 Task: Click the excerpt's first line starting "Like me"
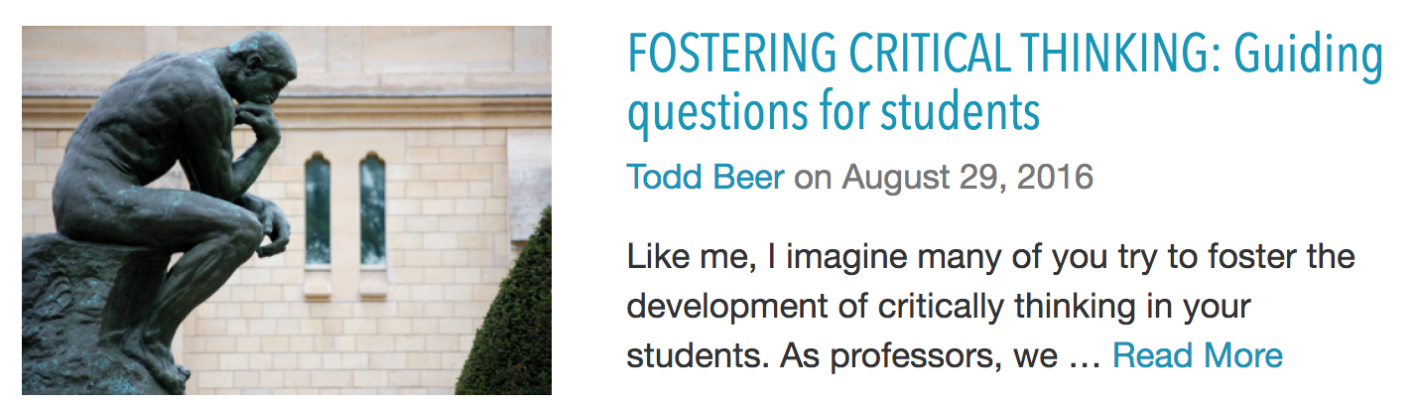pos(990,259)
